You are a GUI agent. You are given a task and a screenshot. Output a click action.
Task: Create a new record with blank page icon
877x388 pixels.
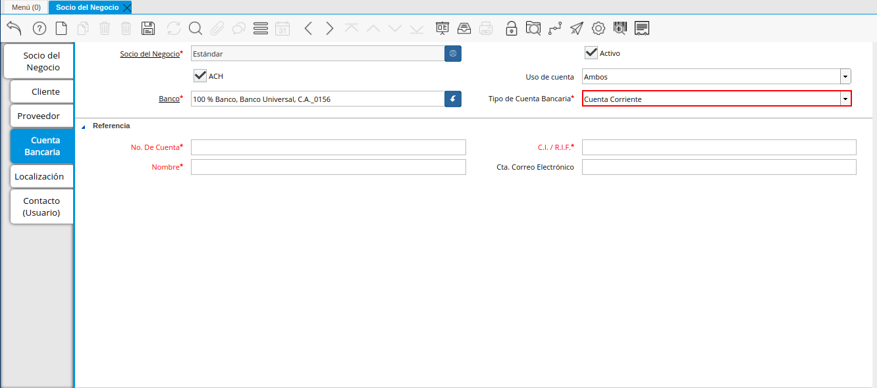[x=61, y=28]
